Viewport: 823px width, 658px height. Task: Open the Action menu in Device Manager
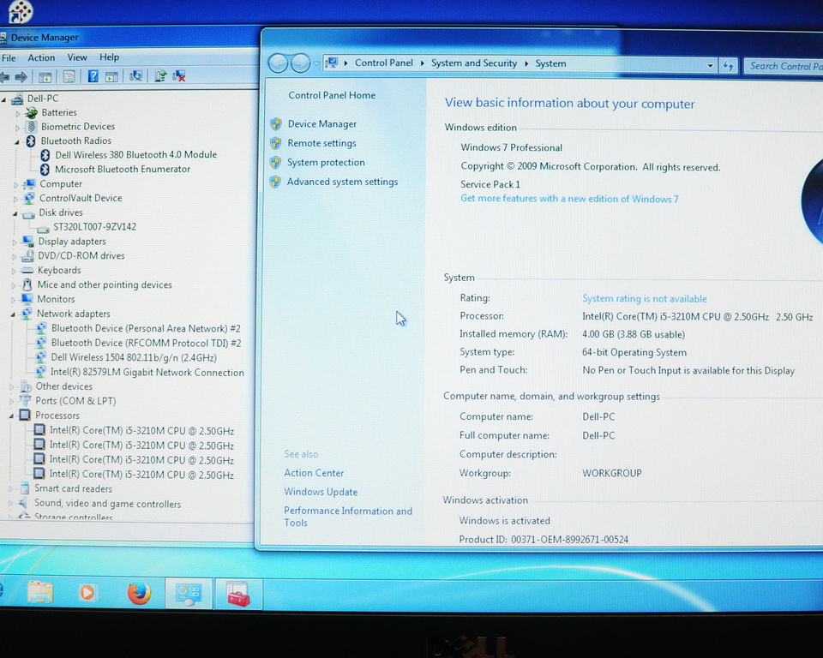point(41,57)
